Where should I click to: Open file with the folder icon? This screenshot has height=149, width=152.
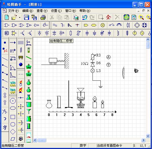14,17
